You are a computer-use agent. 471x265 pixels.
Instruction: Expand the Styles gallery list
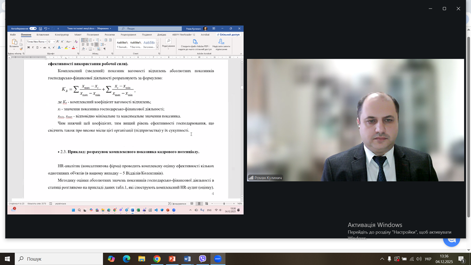157,47
